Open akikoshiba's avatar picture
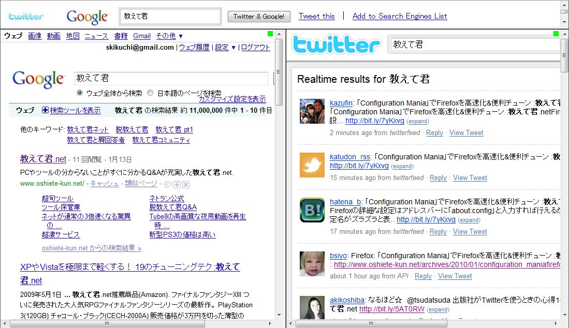This screenshot has height=328, width=569. point(312,308)
